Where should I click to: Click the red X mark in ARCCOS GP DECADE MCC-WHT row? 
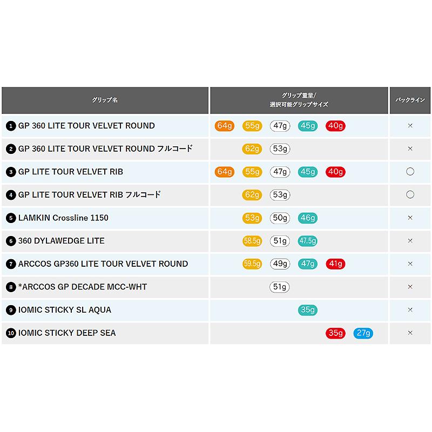point(410,287)
